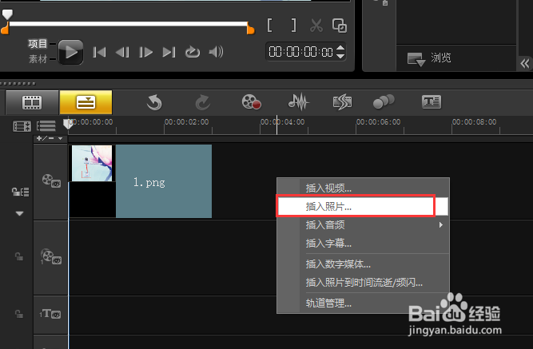Open the record/capture option
Viewport: 533px width, 349px height.
251,102
